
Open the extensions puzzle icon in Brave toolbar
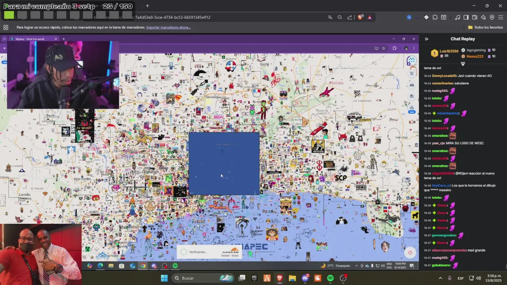(x=435, y=17)
